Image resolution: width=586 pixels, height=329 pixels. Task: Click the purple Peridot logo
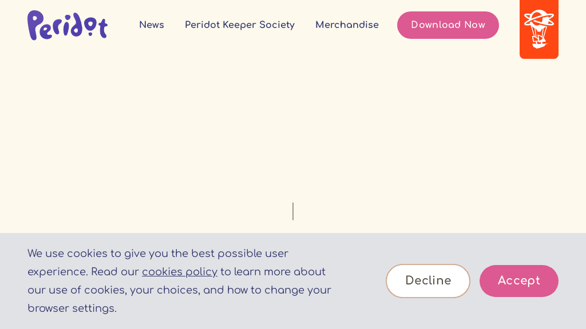pos(68,26)
